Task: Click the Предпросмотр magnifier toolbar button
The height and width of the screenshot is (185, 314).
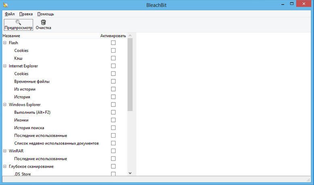Action: coord(19,25)
